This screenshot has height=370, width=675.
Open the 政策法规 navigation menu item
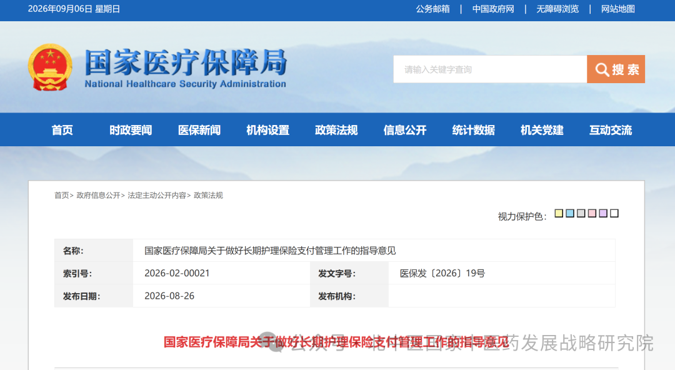pos(336,130)
